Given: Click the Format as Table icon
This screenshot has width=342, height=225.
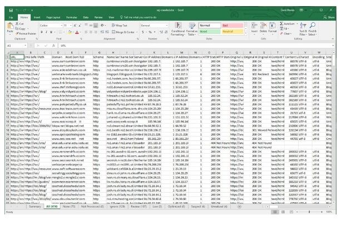Looking at the screenshot, I should (192, 29).
